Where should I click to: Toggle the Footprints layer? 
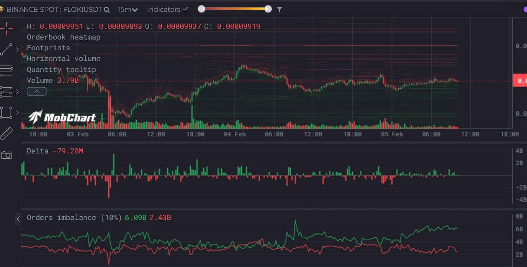pos(48,48)
